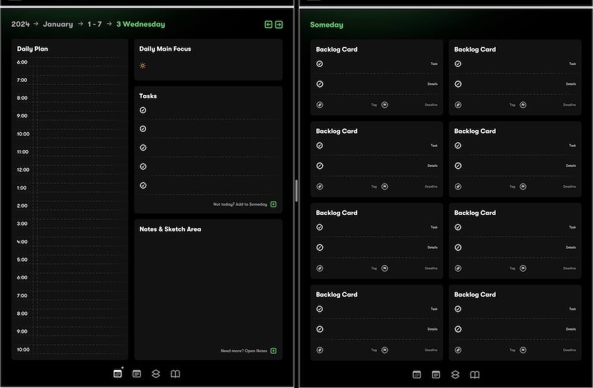This screenshot has width=593, height=388.
Task: Open the layers icon in the daily page's bottom bar
Action: pos(156,374)
